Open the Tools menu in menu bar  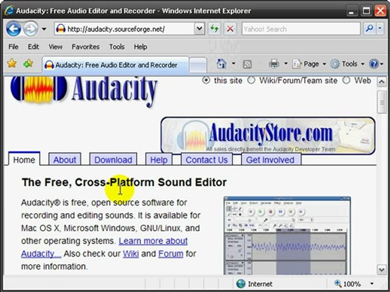point(117,47)
